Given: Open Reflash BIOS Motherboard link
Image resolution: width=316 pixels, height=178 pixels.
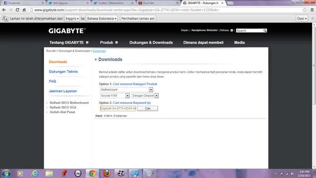Looking at the screenshot, I should click(69, 103).
